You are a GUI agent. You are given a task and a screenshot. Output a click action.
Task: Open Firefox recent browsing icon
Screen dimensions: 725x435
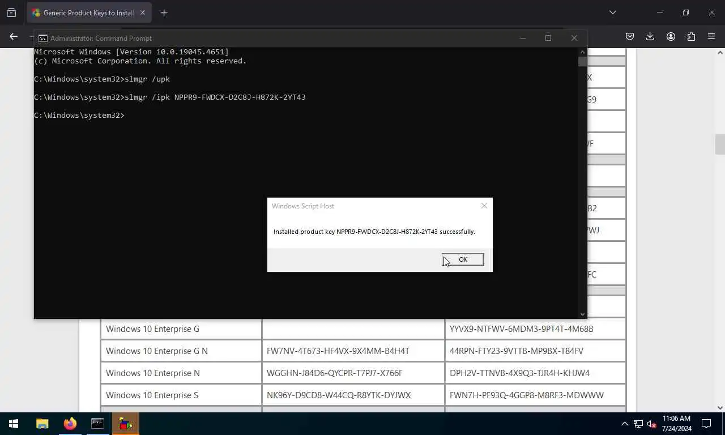(11, 12)
